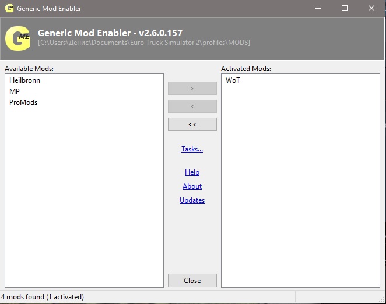Check for Updates link

point(192,200)
